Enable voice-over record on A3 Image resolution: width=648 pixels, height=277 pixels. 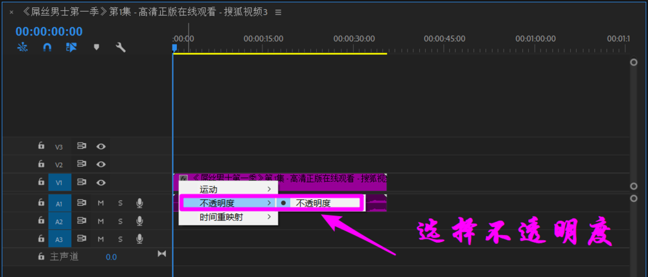point(140,239)
